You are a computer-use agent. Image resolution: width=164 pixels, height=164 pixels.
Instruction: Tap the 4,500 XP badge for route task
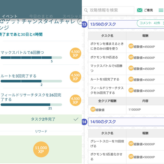tap(75, 77)
